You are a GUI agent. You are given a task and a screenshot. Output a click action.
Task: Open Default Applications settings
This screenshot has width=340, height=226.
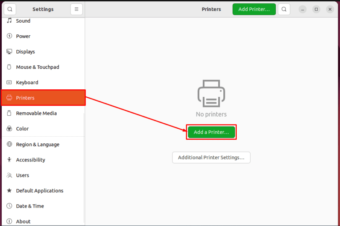coord(43,190)
